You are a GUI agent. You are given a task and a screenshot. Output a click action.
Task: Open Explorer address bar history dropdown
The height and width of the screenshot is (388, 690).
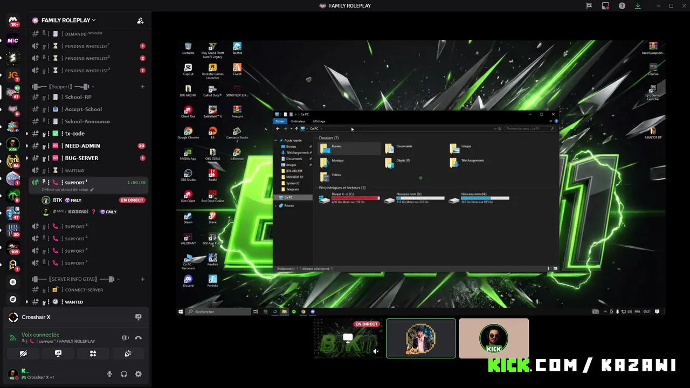tap(495, 129)
